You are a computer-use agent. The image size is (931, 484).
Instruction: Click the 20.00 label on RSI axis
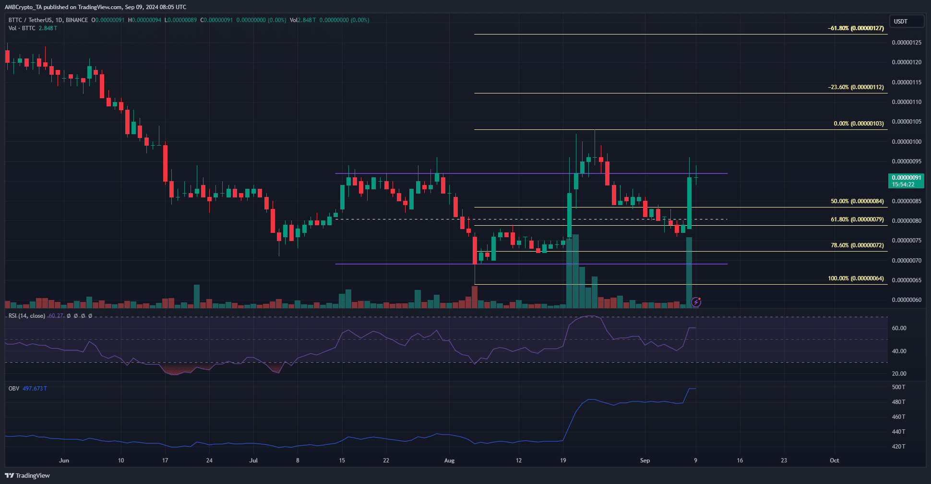(x=899, y=374)
